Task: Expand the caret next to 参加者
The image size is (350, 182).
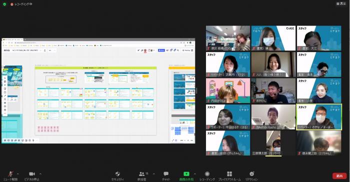Action: [154, 173]
